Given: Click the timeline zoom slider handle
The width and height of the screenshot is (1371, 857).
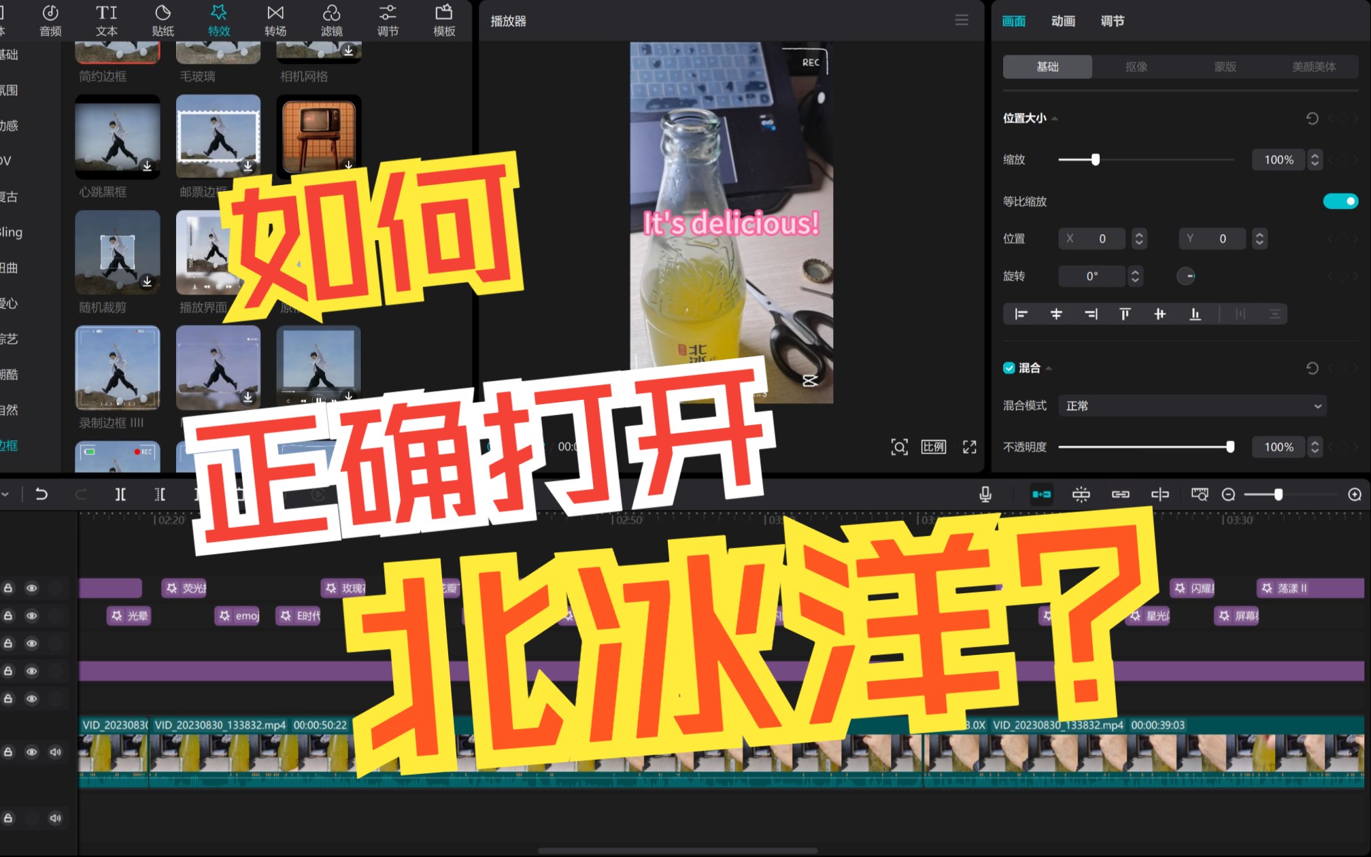Looking at the screenshot, I should click(1279, 494).
